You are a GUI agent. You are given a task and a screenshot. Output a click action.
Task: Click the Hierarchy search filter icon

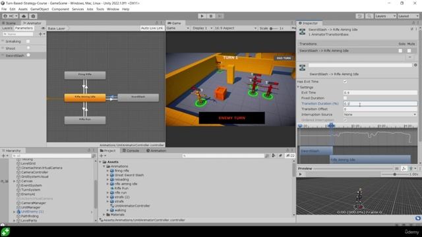point(94,156)
